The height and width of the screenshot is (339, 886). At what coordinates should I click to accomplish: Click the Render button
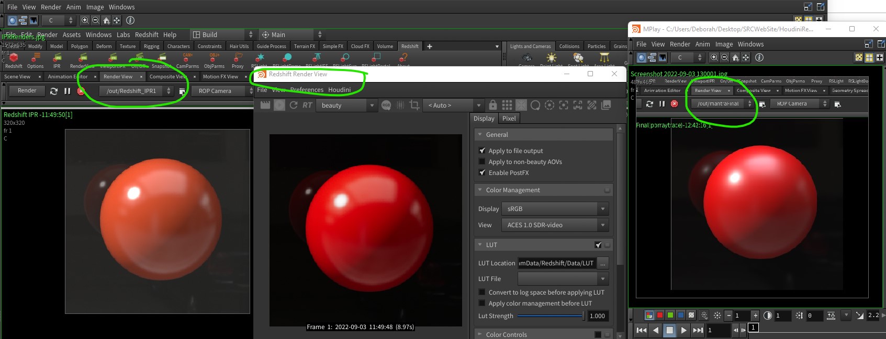click(27, 91)
